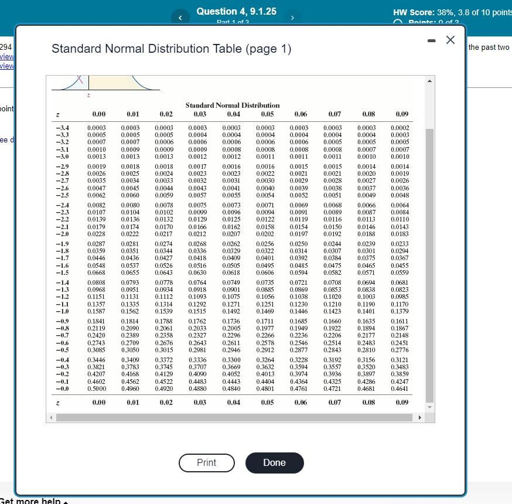Click the Done button
The image size is (512, 504).
(x=274, y=462)
